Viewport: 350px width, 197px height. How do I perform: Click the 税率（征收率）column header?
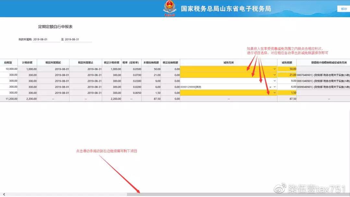(131, 63)
